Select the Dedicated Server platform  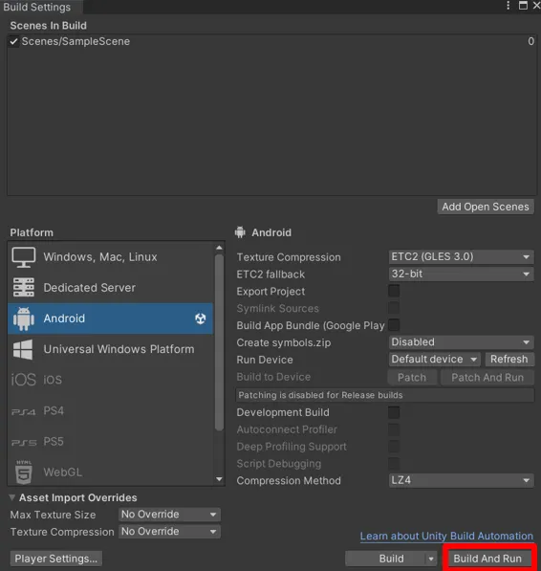coord(110,288)
